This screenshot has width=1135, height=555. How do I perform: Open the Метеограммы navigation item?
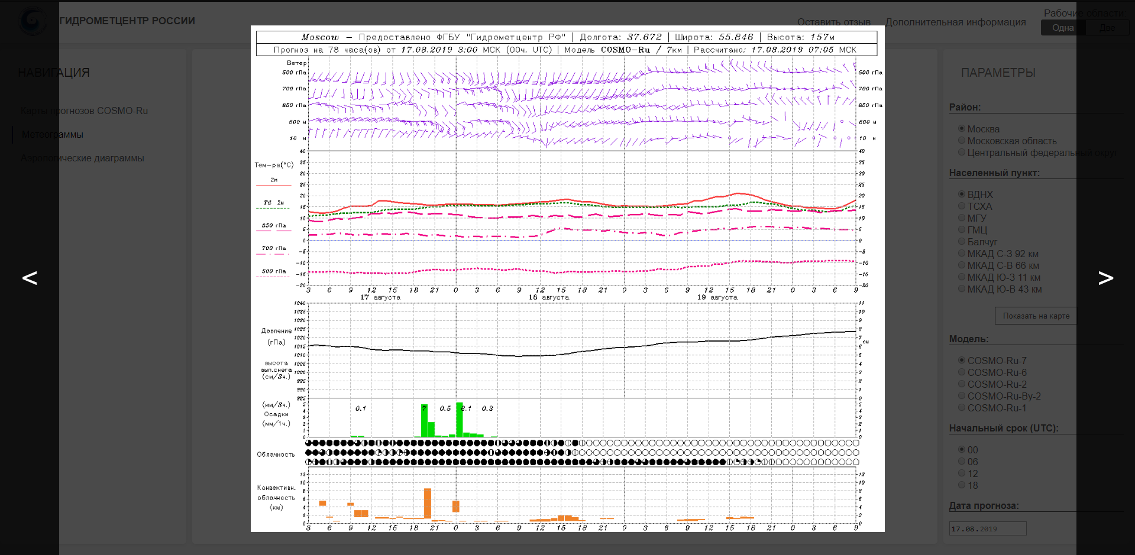pyautogui.click(x=53, y=134)
